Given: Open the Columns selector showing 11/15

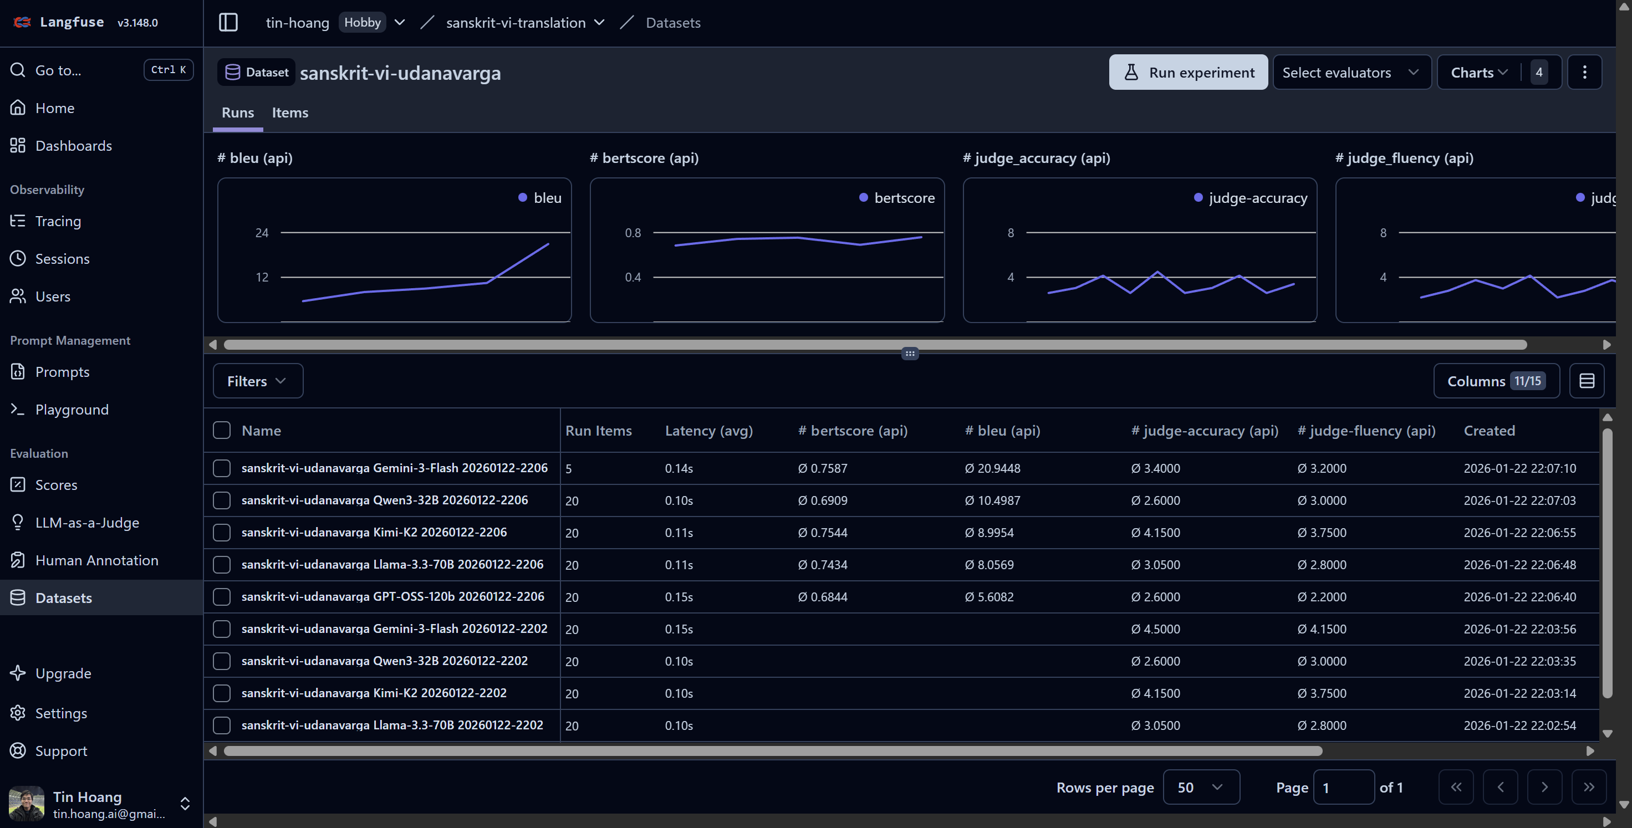Looking at the screenshot, I should (1496, 380).
